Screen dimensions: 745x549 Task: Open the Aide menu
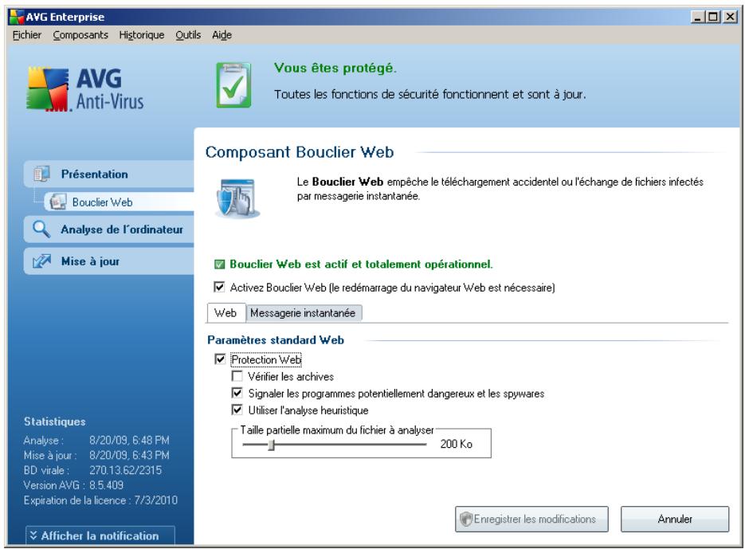(222, 35)
